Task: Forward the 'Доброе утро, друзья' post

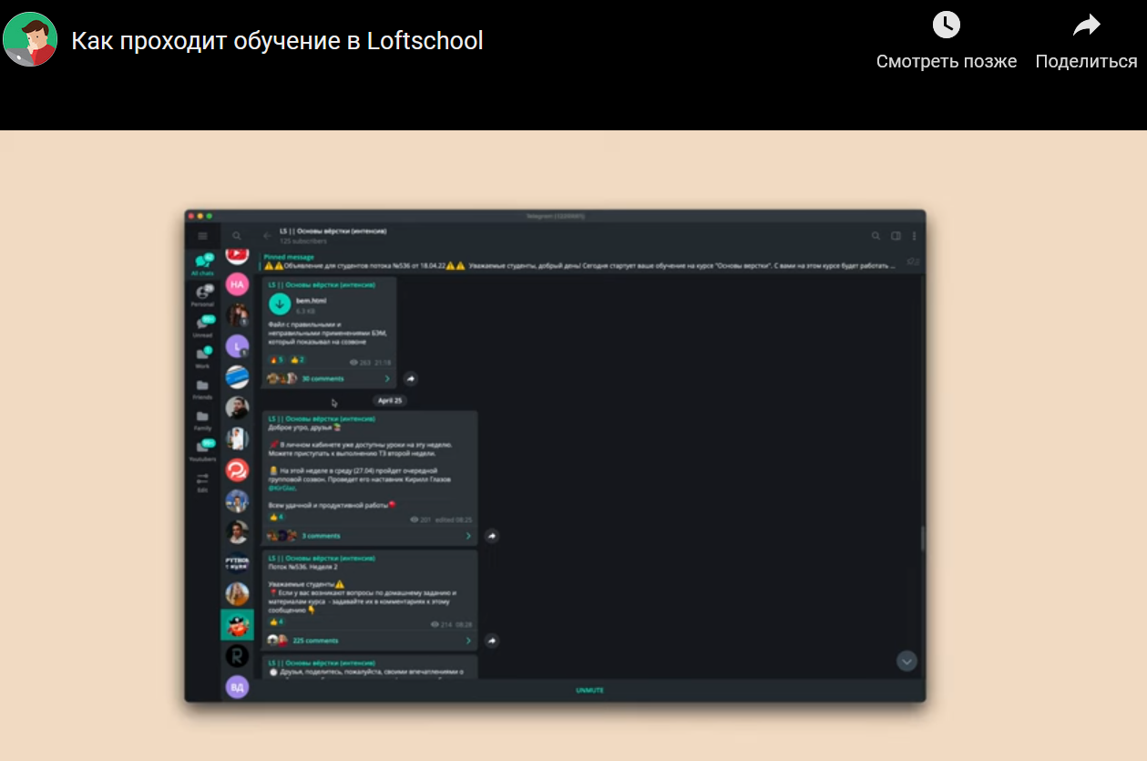Action: point(491,536)
